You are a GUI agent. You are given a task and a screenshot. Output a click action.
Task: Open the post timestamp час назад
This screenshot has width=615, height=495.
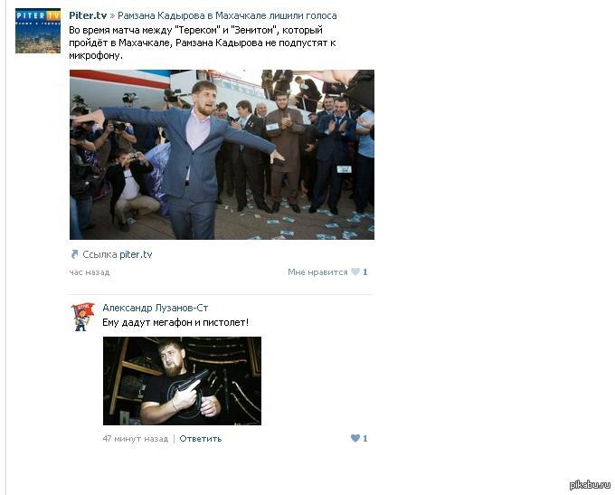(x=90, y=272)
